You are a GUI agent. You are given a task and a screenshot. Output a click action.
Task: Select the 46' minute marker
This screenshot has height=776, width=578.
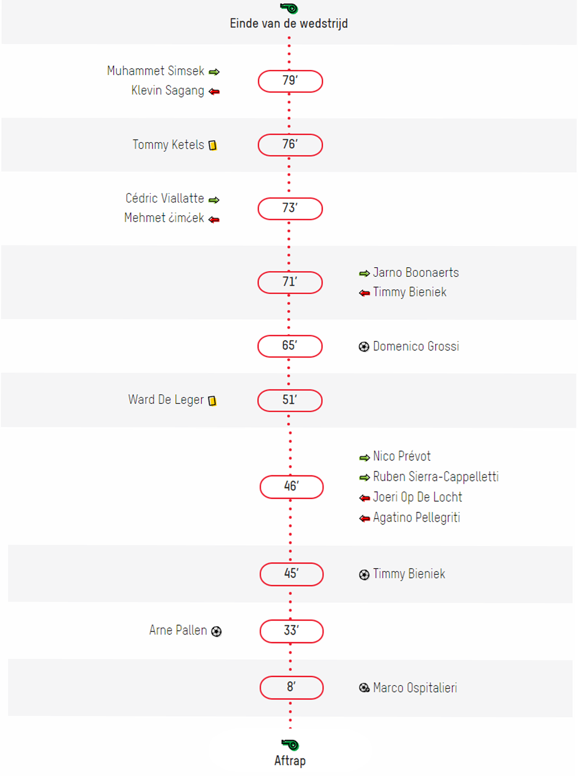point(291,487)
